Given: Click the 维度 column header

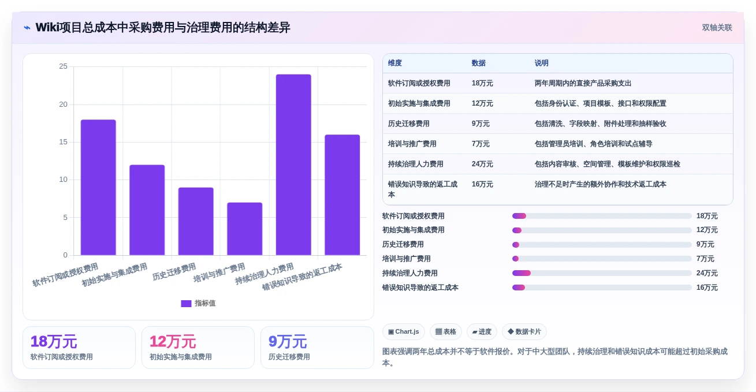Looking at the screenshot, I should coord(395,63).
